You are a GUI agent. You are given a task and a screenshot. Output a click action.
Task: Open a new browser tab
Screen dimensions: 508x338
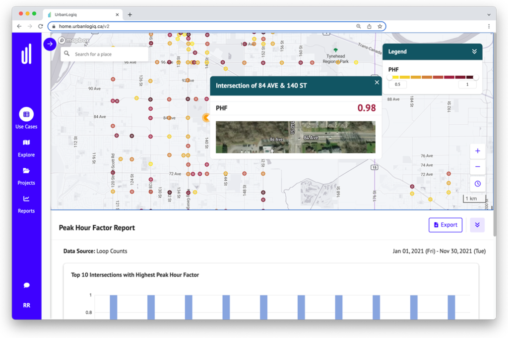point(130,15)
